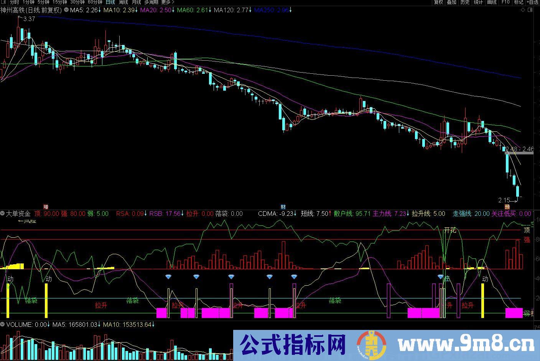The image size is (540, 361).
Task: Click the MA20: 2.50 label
Action: [x=158, y=10]
